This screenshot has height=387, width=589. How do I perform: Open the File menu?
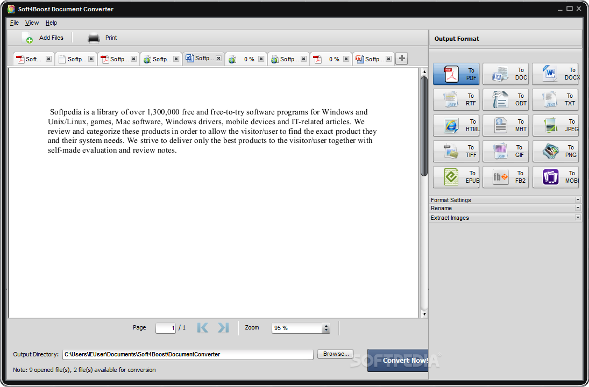click(15, 23)
